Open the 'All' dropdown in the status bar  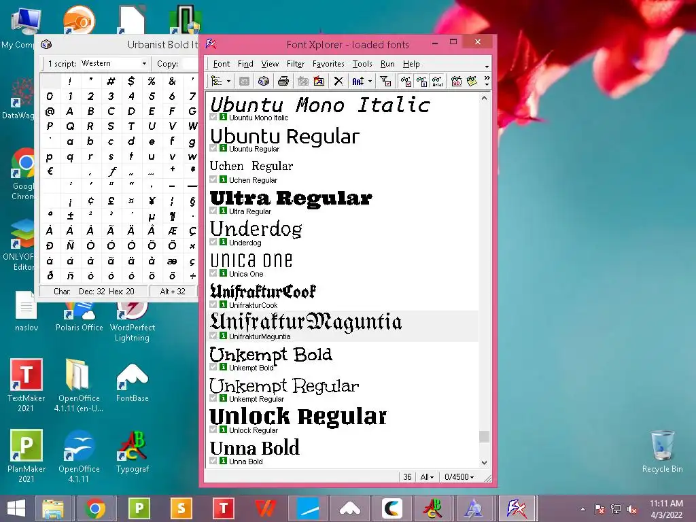coord(427,476)
